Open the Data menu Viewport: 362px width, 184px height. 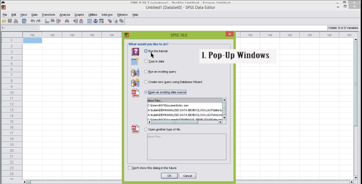click(x=34, y=15)
